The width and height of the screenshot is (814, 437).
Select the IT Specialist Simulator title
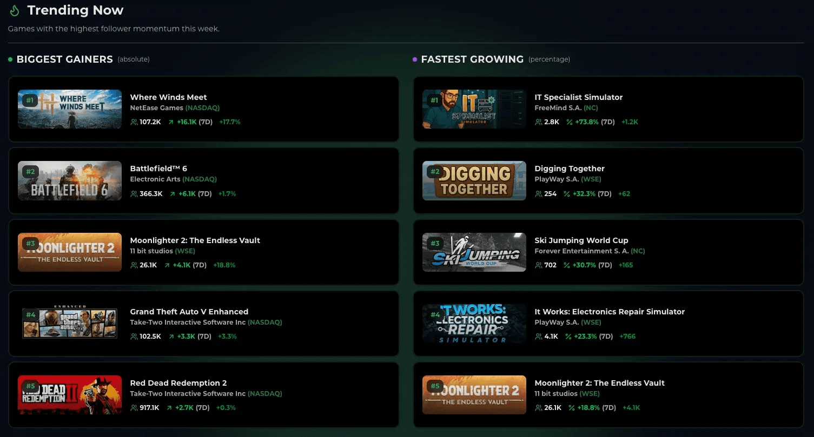coord(578,97)
